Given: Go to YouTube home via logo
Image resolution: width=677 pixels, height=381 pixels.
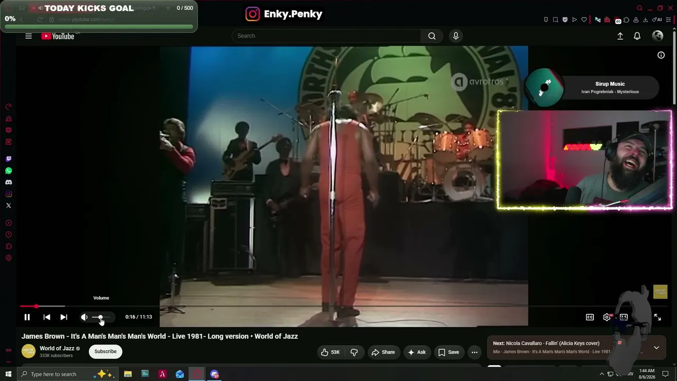Looking at the screenshot, I should coord(58,36).
